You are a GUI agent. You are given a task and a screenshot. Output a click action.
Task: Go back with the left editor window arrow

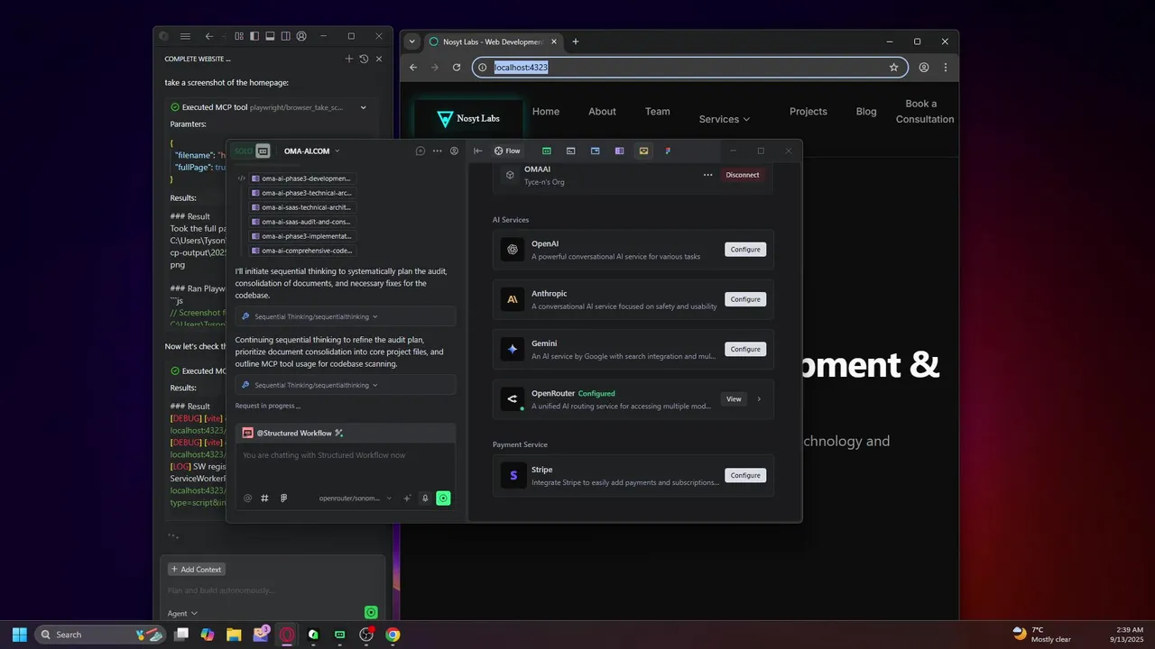(x=209, y=36)
